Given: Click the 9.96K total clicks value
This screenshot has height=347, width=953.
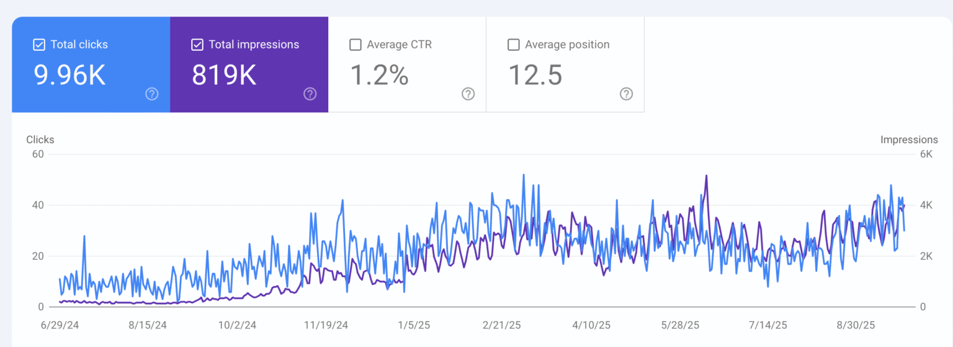Looking at the screenshot, I should (69, 75).
